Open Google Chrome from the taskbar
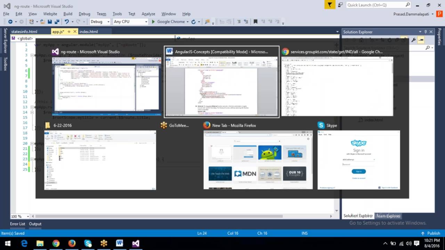This screenshot has width=445, height=250. coord(56,243)
